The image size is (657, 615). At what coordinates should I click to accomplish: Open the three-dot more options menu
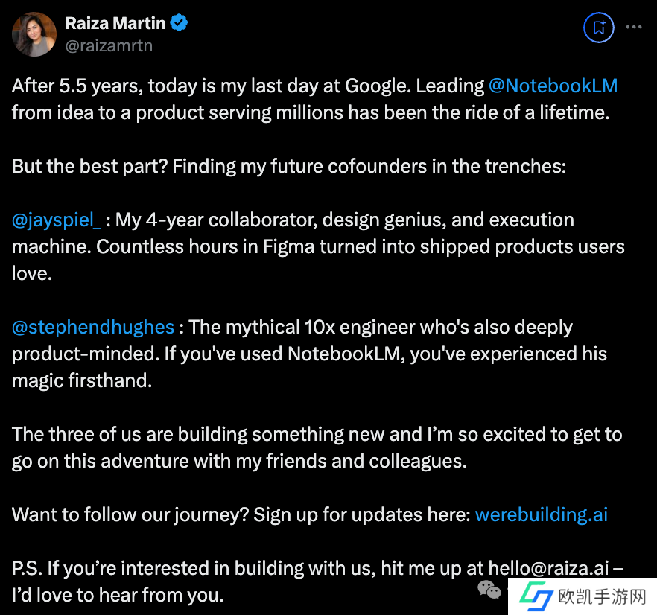click(633, 28)
